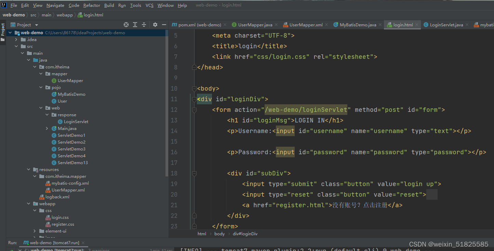This screenshot has width=494, height=251.
Task: Collapse the resources folder
Action: pos(28,170)
